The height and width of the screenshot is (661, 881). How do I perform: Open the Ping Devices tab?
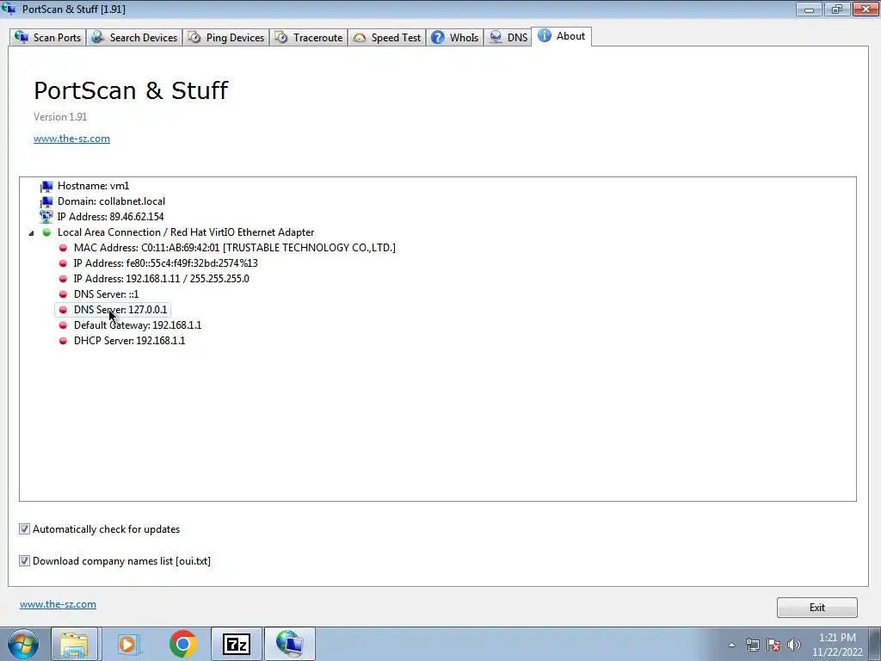click(226, 38)
